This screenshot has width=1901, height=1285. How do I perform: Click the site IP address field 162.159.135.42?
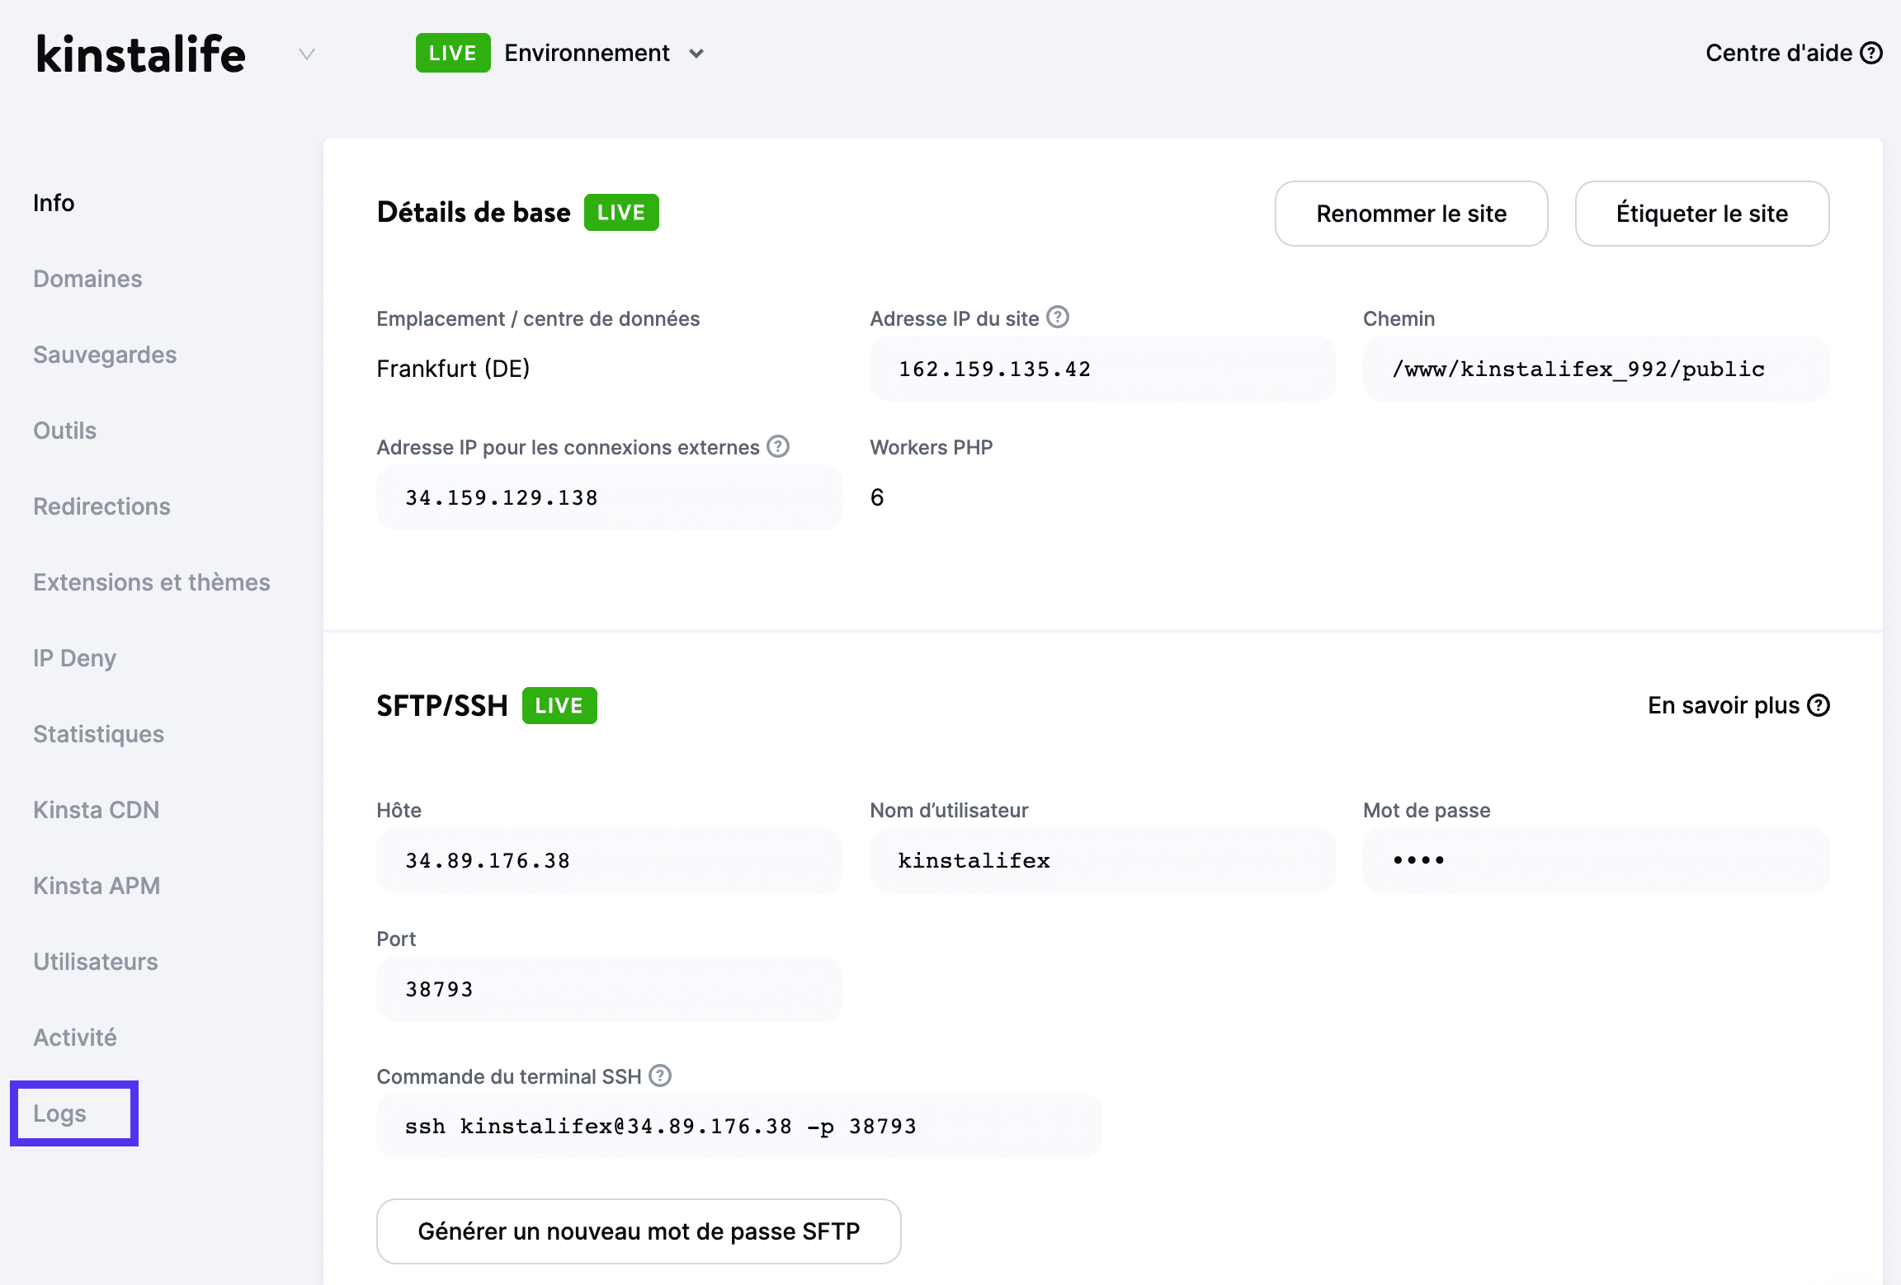[x=1102, y=369]
